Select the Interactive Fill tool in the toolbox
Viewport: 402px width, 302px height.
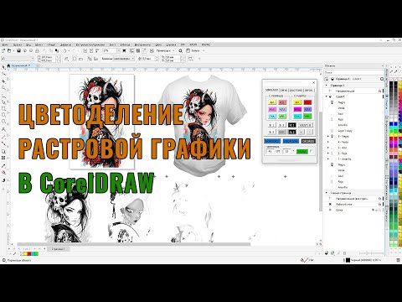[x=3, y=172]
